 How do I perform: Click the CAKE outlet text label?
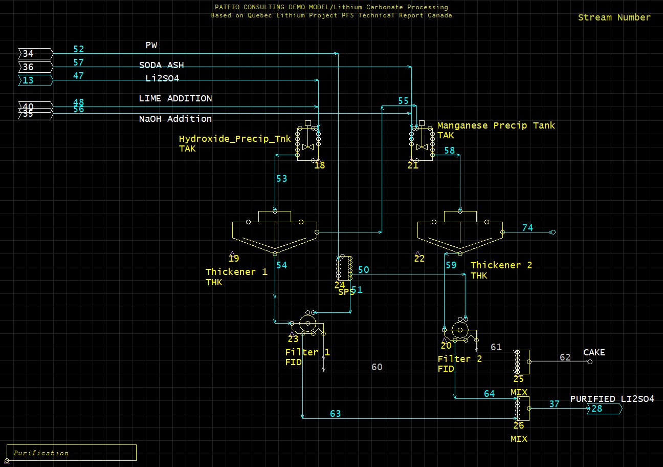(594, 352)
